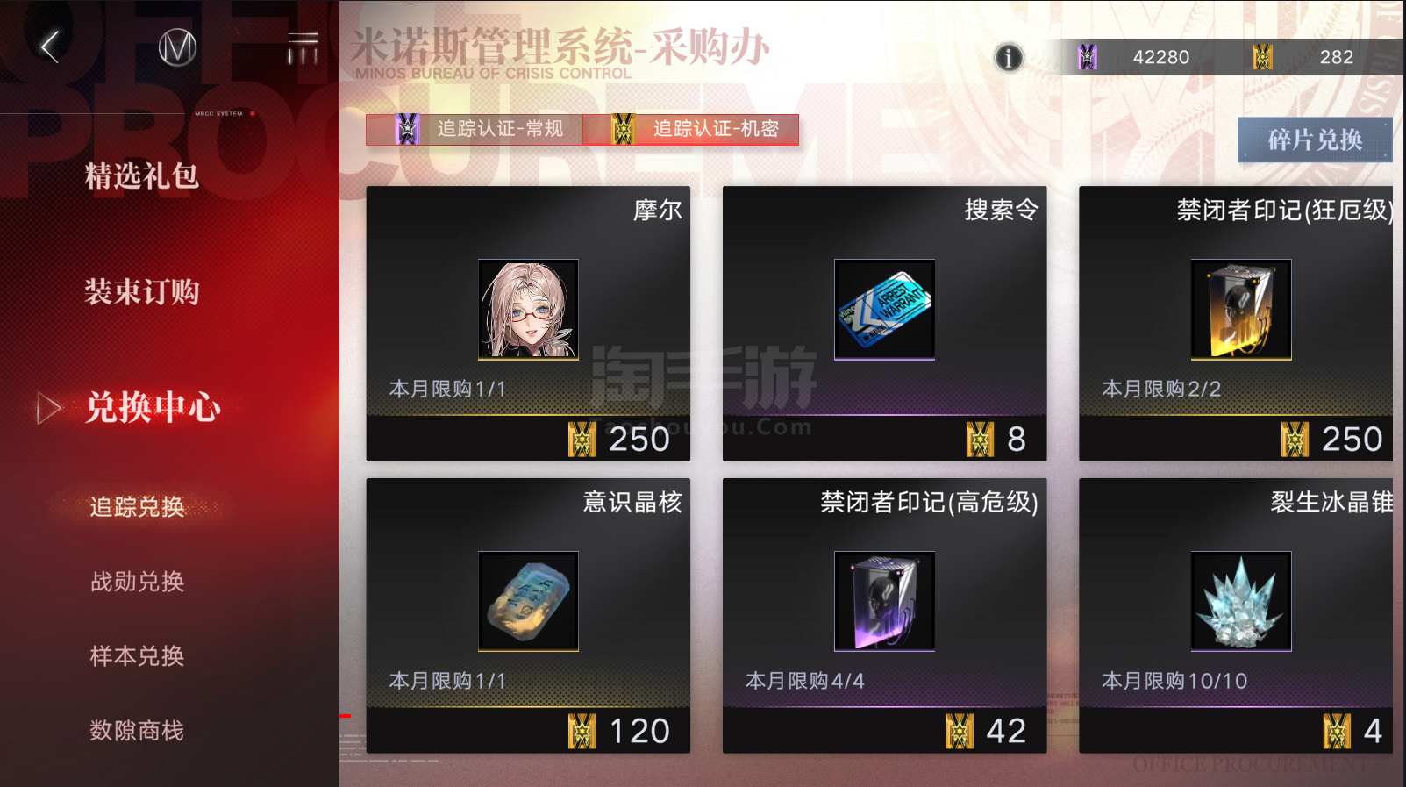The height and width of the screenshot is (787, 1406).
Task: Open 装束订购 in the sidebar
Action: click(142, 291)
